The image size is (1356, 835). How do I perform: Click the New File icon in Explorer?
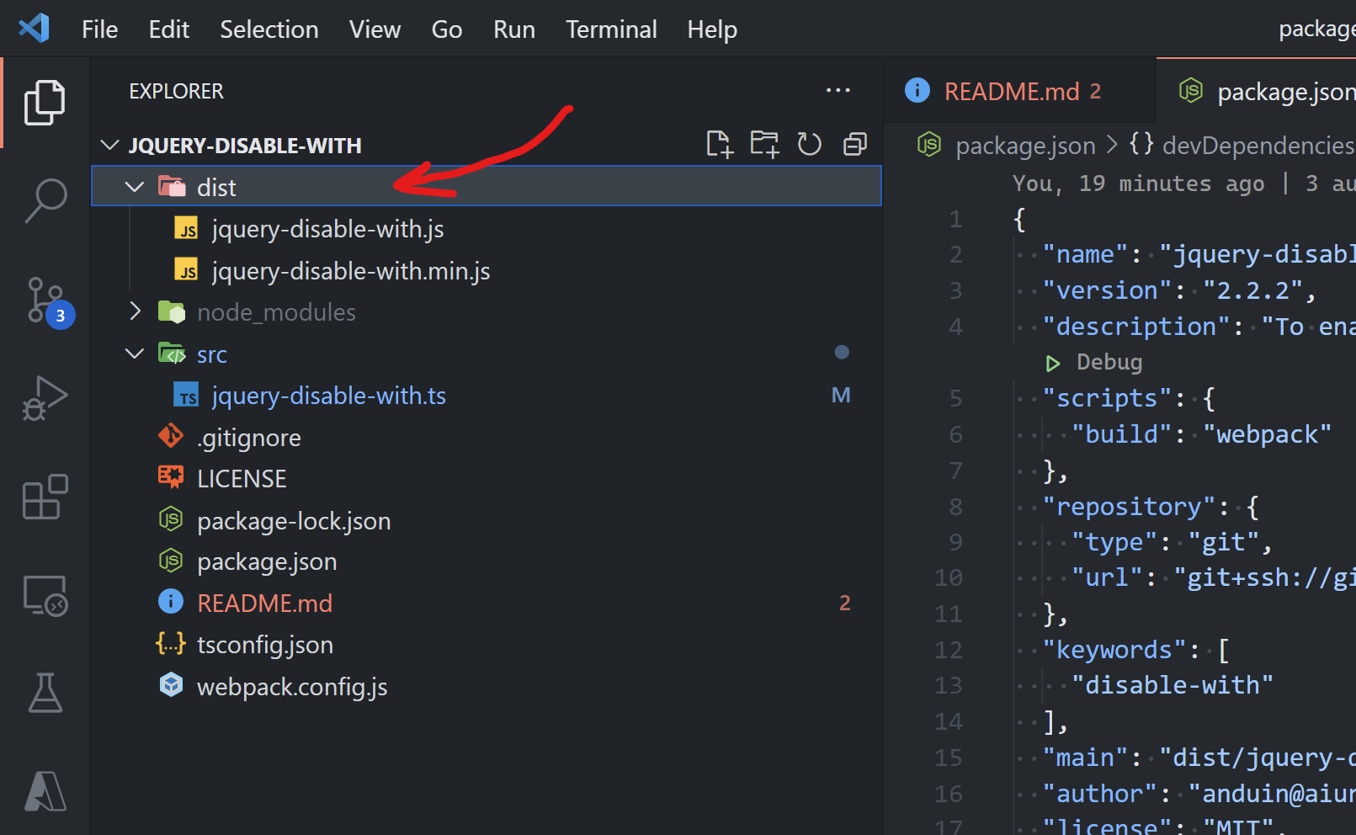click(x=719, y=145)
